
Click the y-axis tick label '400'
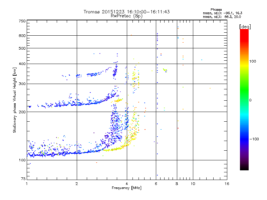coord(22,64)
